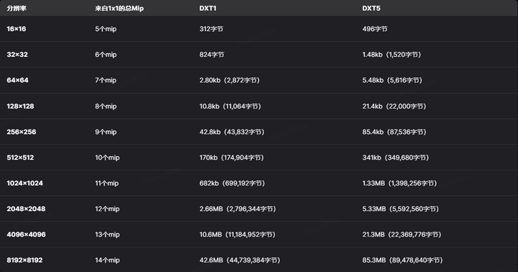518x272 pixels.
Task: Click the 来自1x1的总Mip column header
Action: tap(119, 8)
